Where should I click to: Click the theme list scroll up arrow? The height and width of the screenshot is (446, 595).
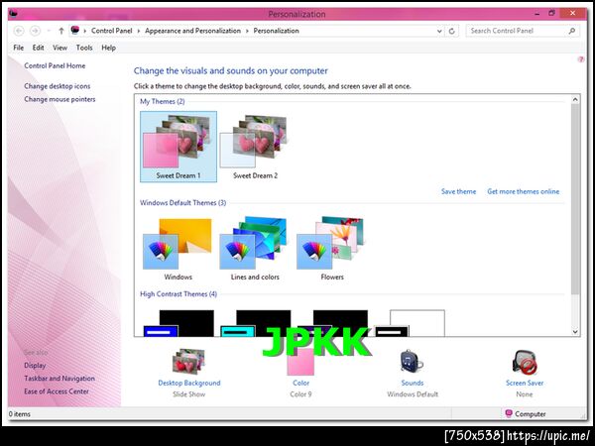[x=575, y=100]
